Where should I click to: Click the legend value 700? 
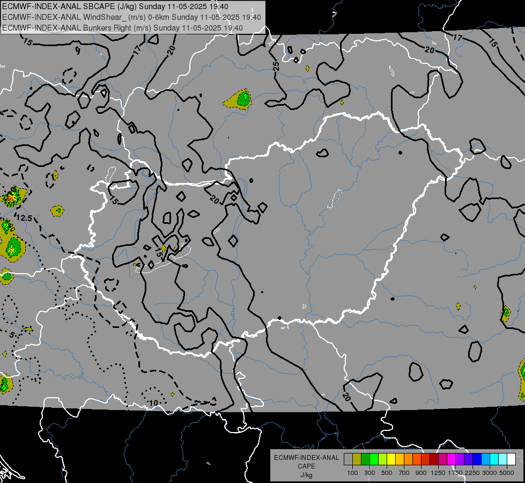[x=404, y=473]
